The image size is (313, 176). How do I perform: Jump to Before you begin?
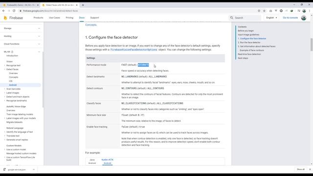pyautogui.click(x=246, y=31)
